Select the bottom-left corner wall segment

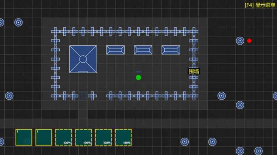pyautogui.click(x=55, y=96)
